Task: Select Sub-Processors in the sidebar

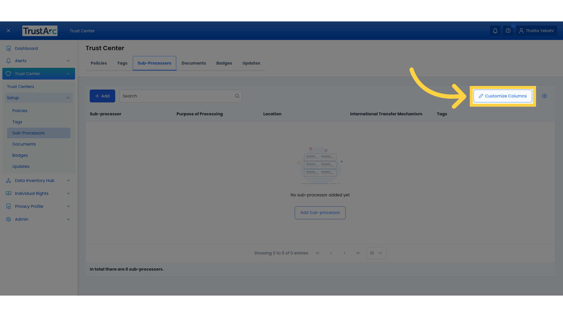Action: [x=39, y=133]
